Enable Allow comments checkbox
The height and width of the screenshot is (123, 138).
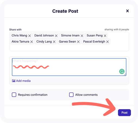pyautogui.click(x=71, y=95)
